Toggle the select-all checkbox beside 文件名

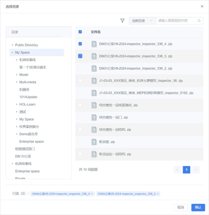80,32
